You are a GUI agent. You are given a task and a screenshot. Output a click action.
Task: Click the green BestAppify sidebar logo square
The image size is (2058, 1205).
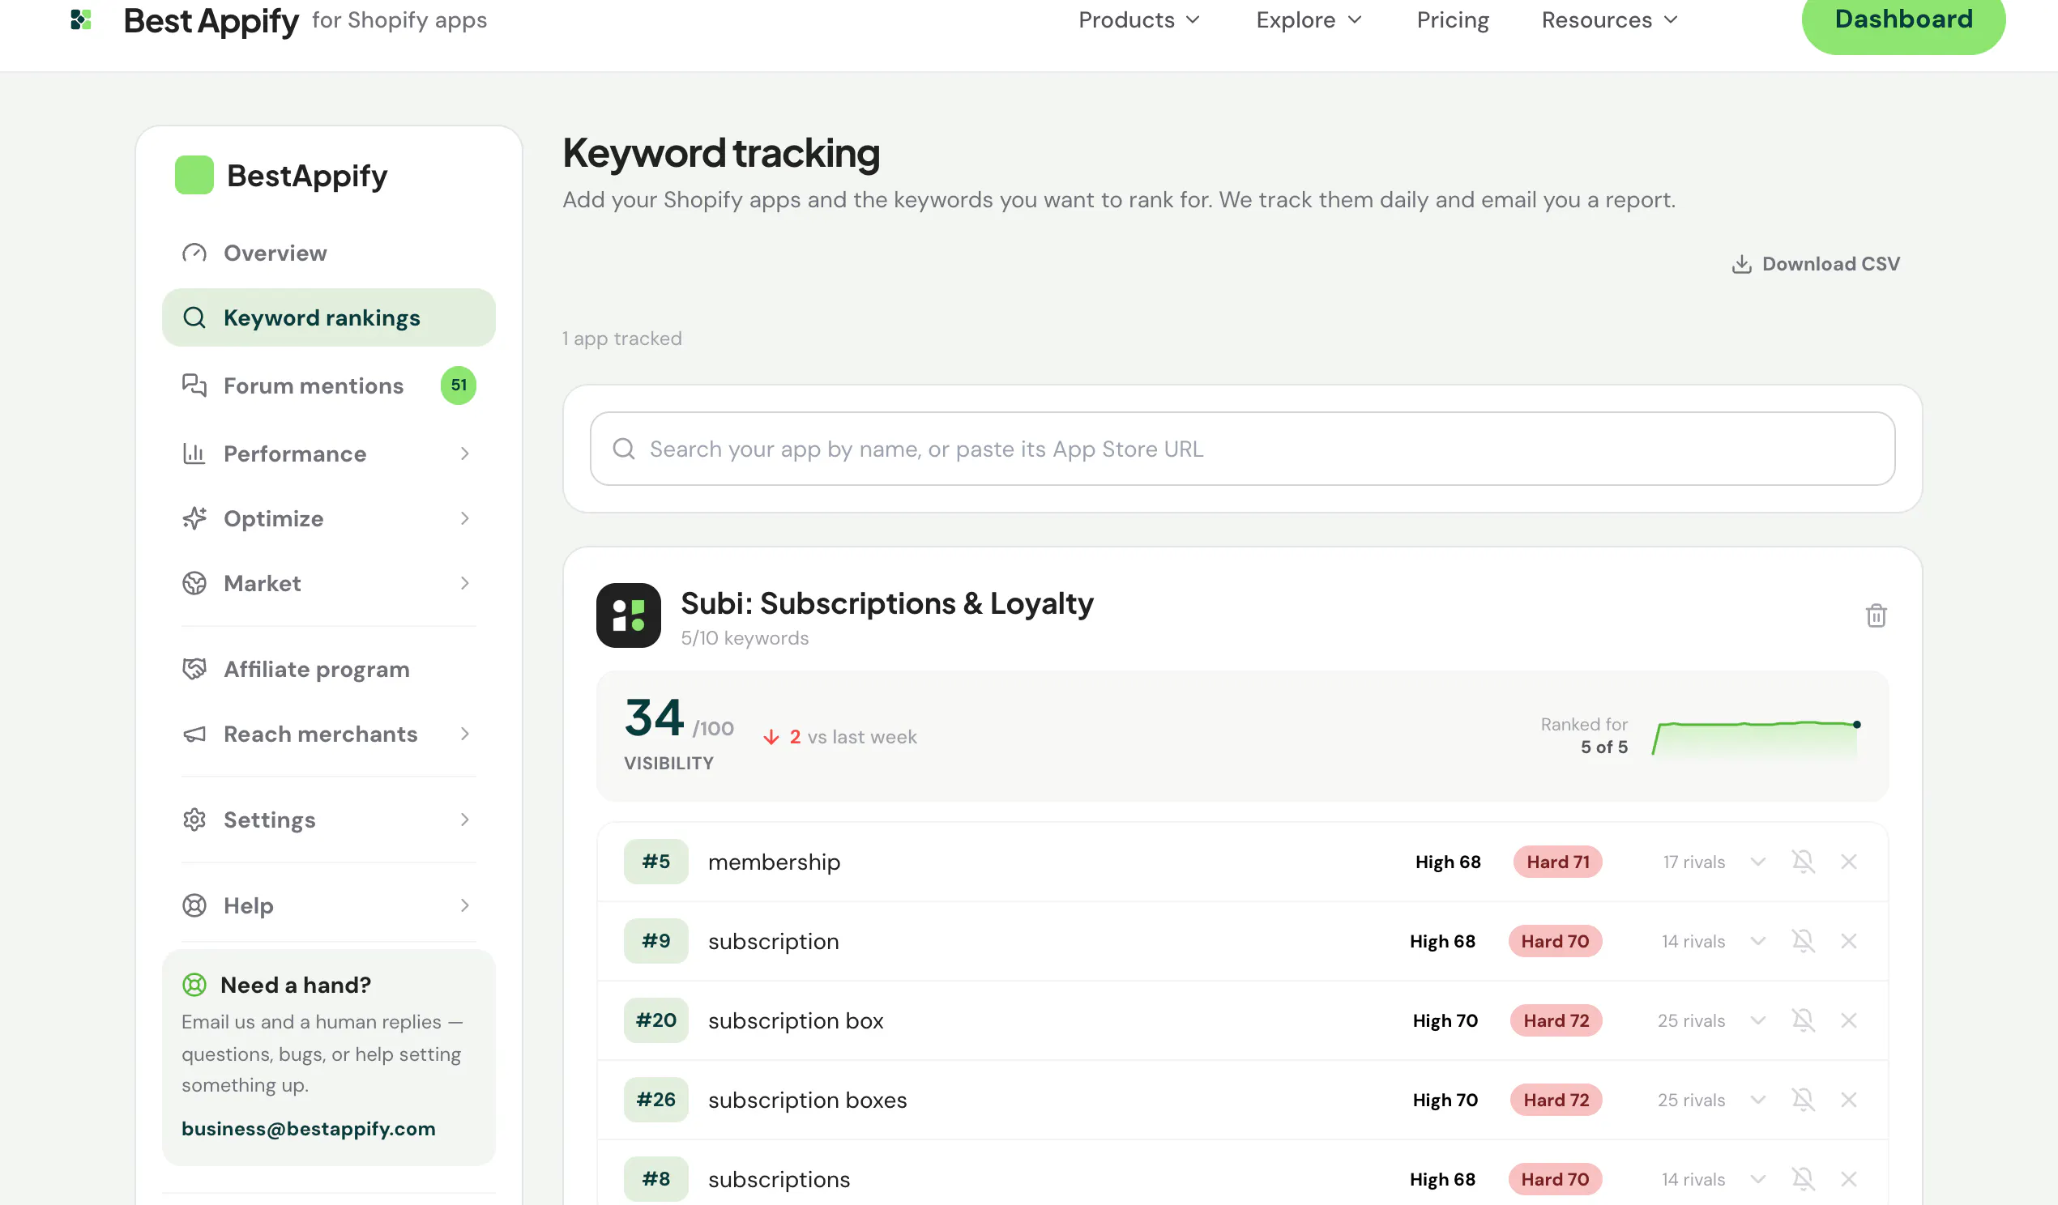(194, 176)
